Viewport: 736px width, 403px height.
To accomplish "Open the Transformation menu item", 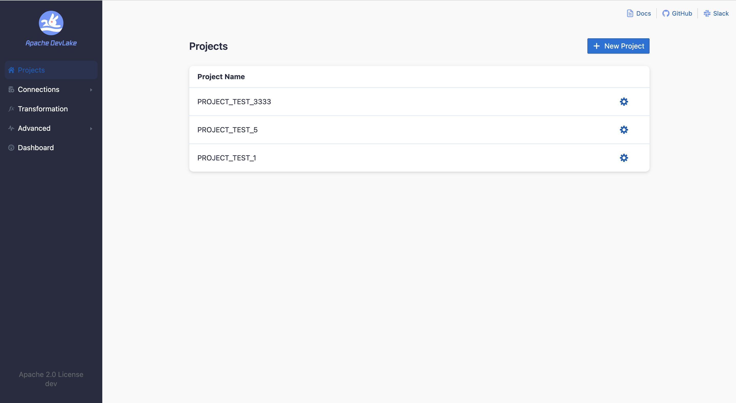I will pos(43,109).
